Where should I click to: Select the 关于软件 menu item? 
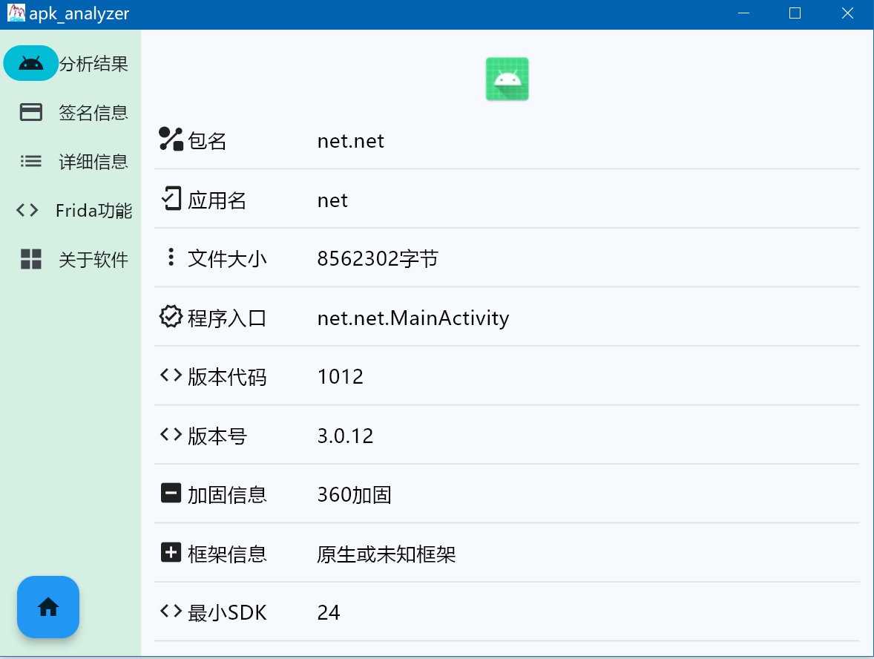(x=93, y=259)
